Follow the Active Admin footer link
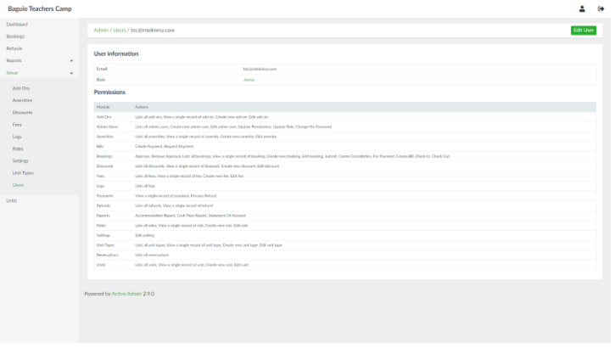Screen dimensions: 615x348 127,294
